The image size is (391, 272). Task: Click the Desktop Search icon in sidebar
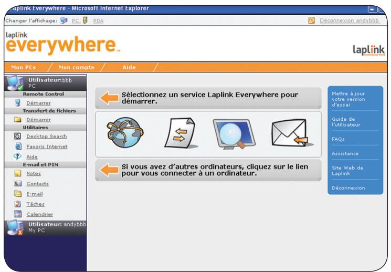(x=17, y=136)
